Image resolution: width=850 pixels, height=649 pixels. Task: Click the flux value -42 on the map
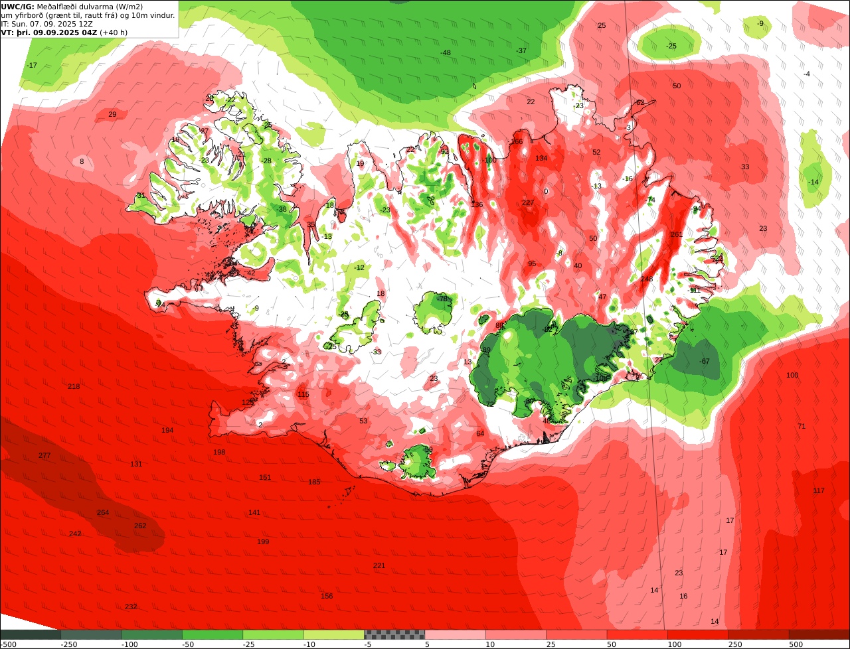pos(250,273)
